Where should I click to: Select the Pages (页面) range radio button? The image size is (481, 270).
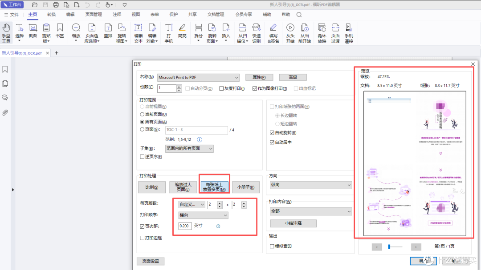tap(142, 129)
